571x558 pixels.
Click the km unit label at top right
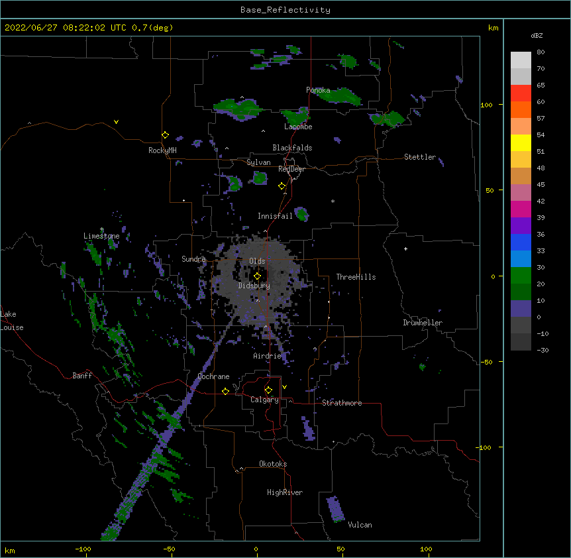click(x=493, y=28)
